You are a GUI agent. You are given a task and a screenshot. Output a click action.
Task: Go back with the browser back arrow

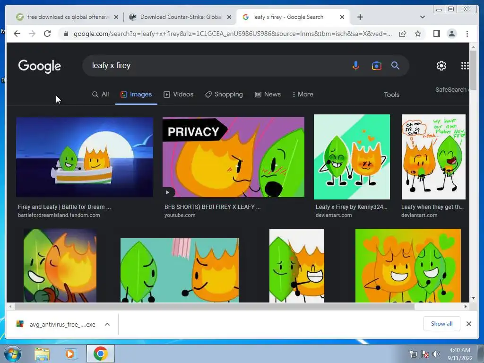coord(17,34)
